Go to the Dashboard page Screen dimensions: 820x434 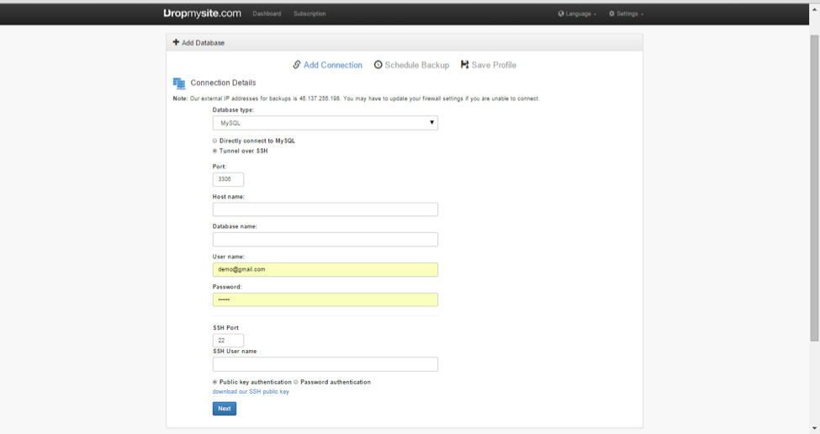[x=267, y=14]
